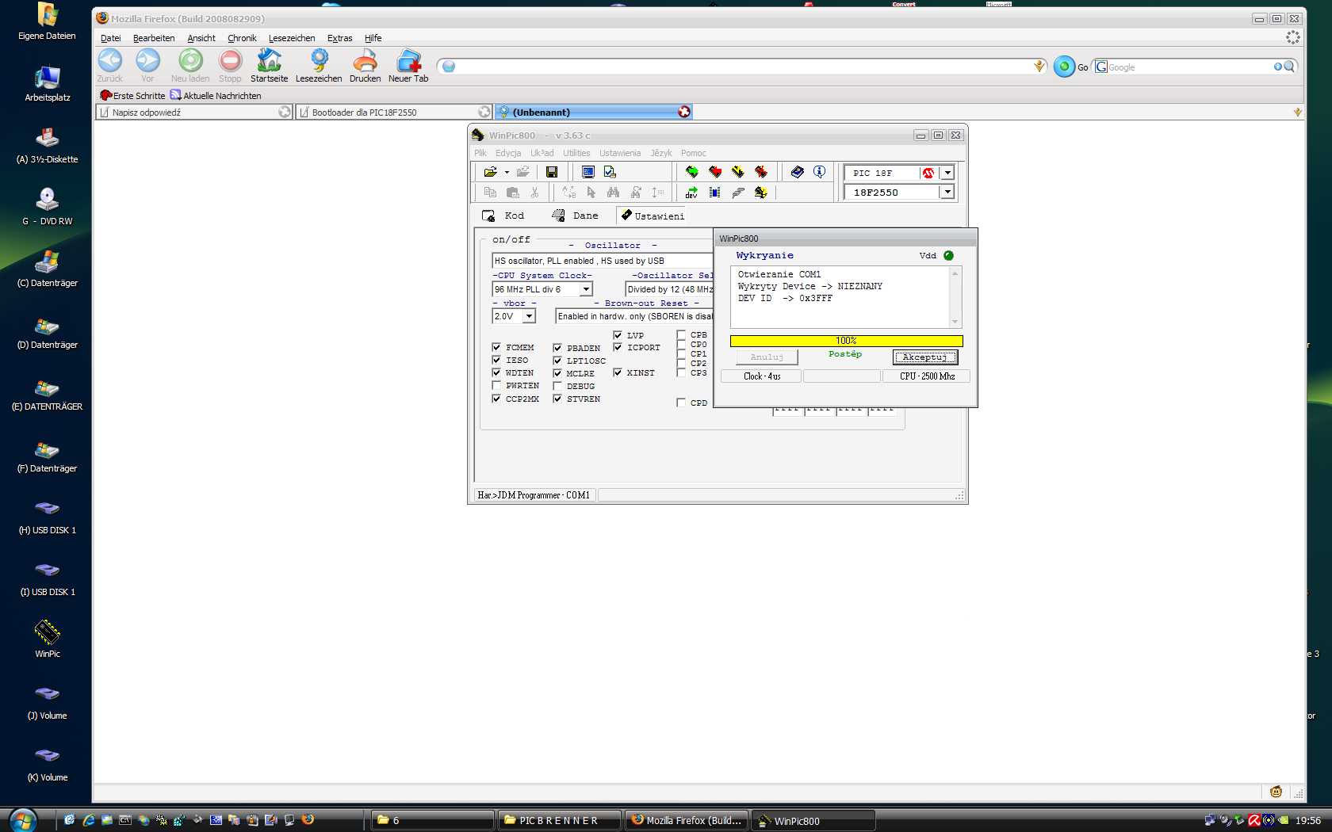
Task: Expand the PIC 18F family dropdown
Action: (x=947, y=173)
